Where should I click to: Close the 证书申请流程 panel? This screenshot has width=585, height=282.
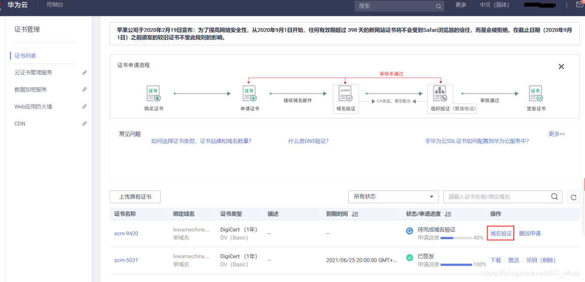[x=561, y=67]
